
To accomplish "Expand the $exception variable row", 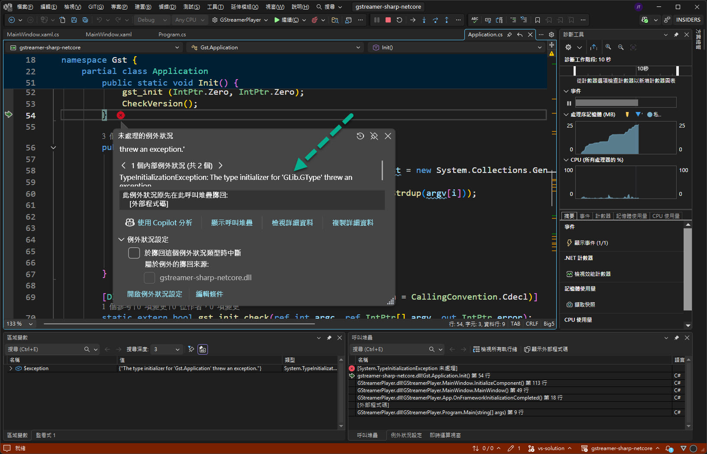I will (11, 368).
